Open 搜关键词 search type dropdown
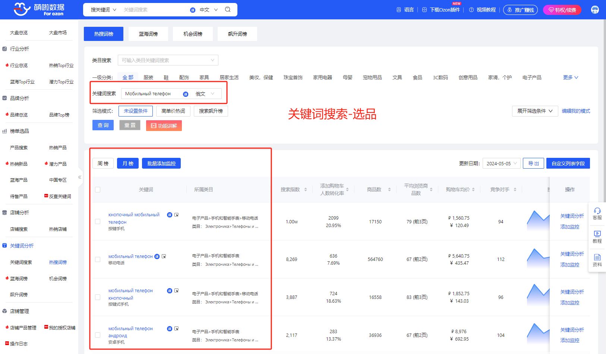Image resolution: width=606 pixels, height=354 pixels. [x=104, y=10]
